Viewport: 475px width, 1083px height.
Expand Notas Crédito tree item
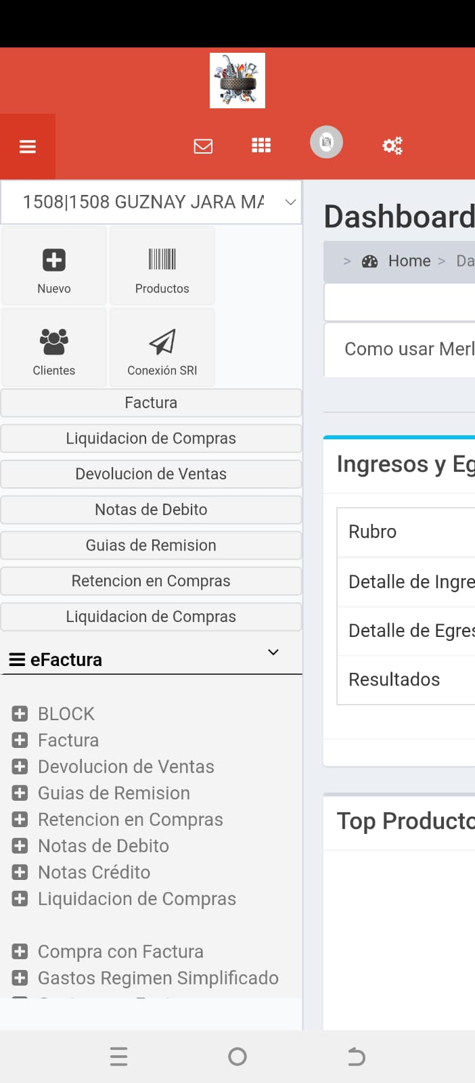20,872
